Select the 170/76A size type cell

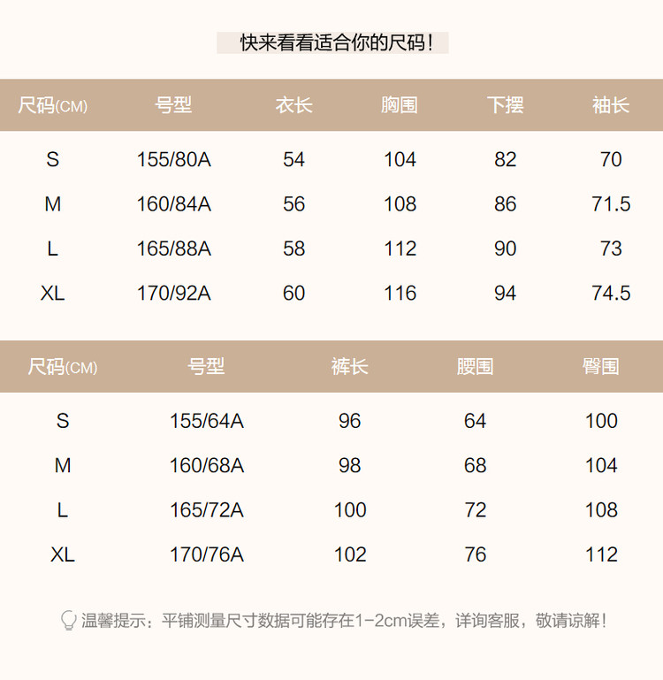point(206,554)
